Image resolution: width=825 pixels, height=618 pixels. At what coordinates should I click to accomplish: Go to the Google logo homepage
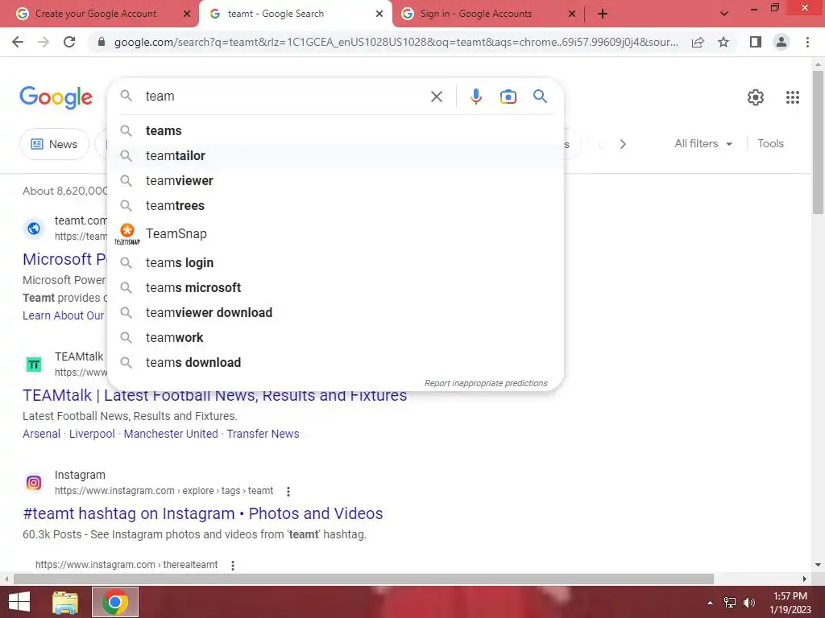pyautogui.click(x=56, y=97)
